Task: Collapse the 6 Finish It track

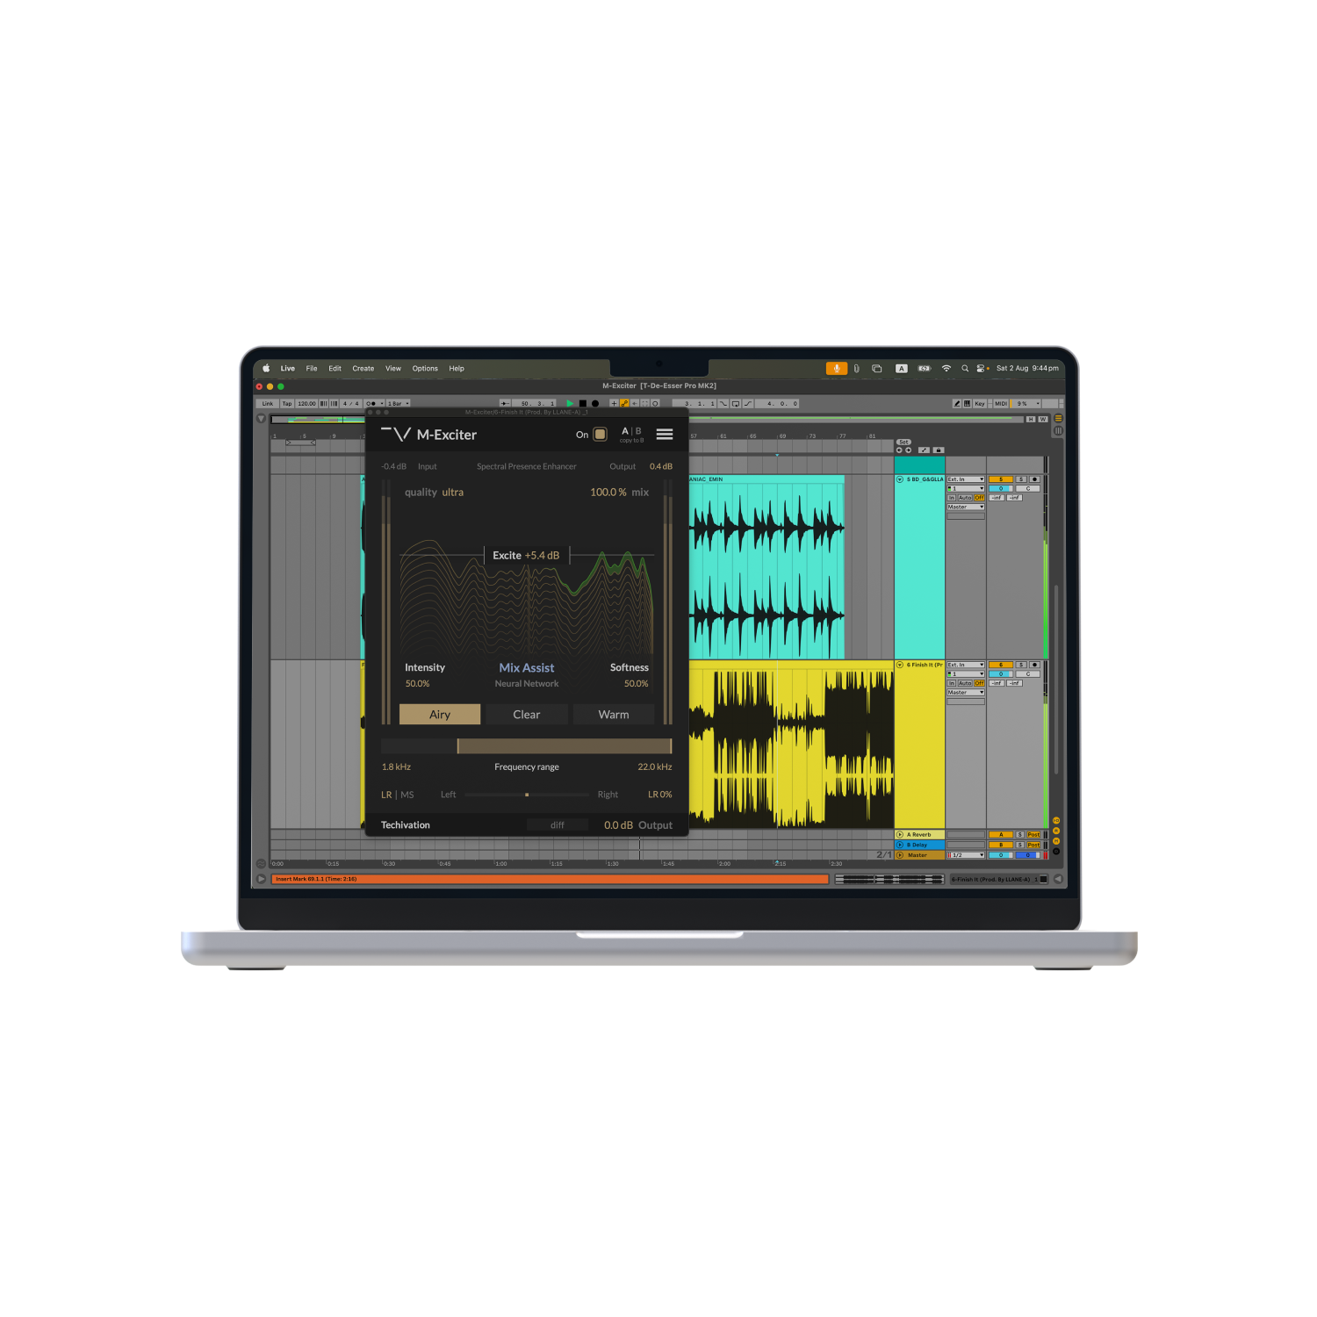Action: 900,665
